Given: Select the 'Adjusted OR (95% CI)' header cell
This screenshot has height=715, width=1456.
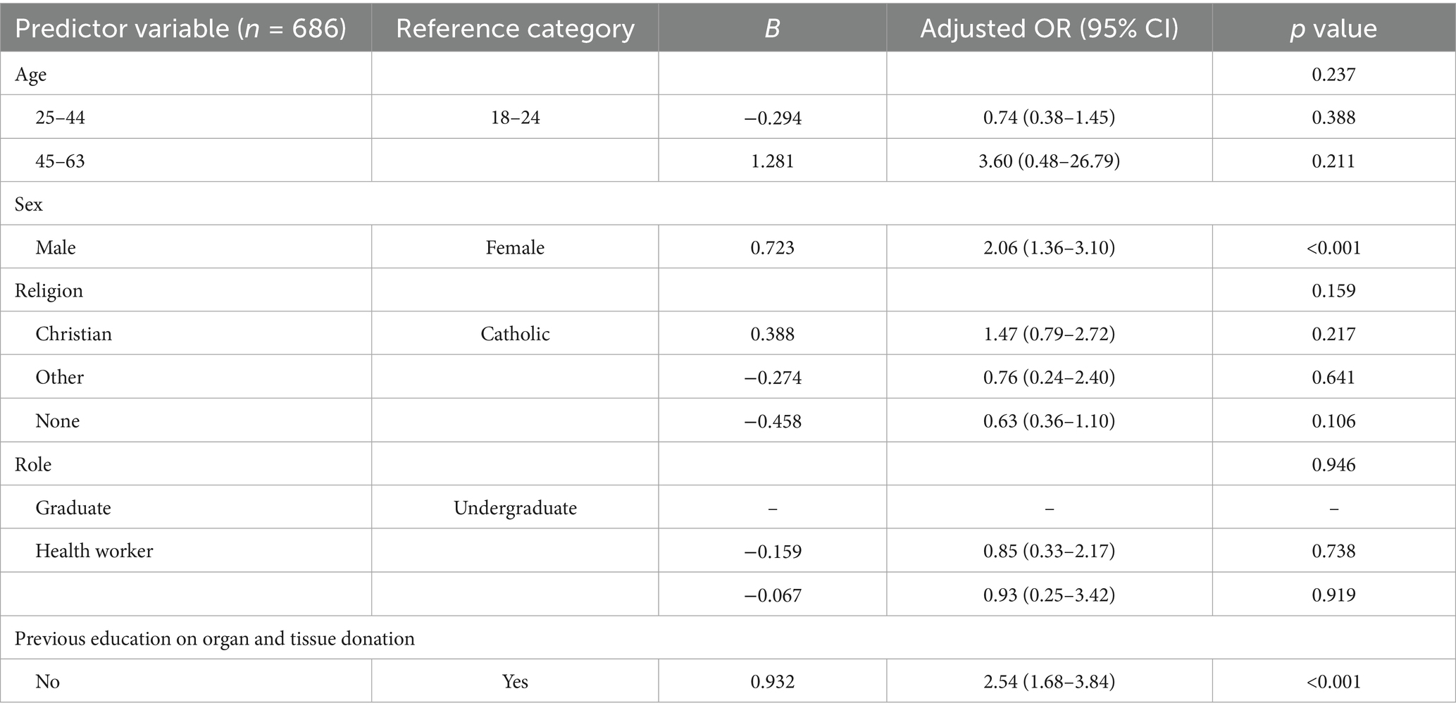Looking at the screenshot, I should tap(1049, 29).
